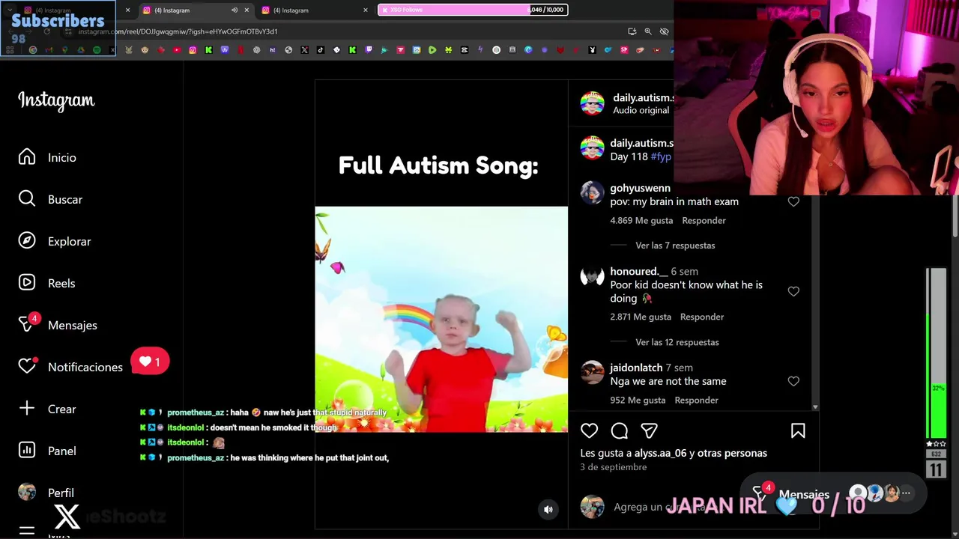Viewport: 959px width, 539px height.
Task: Like the reel with heart icon
Action: (x=590, y=430)
